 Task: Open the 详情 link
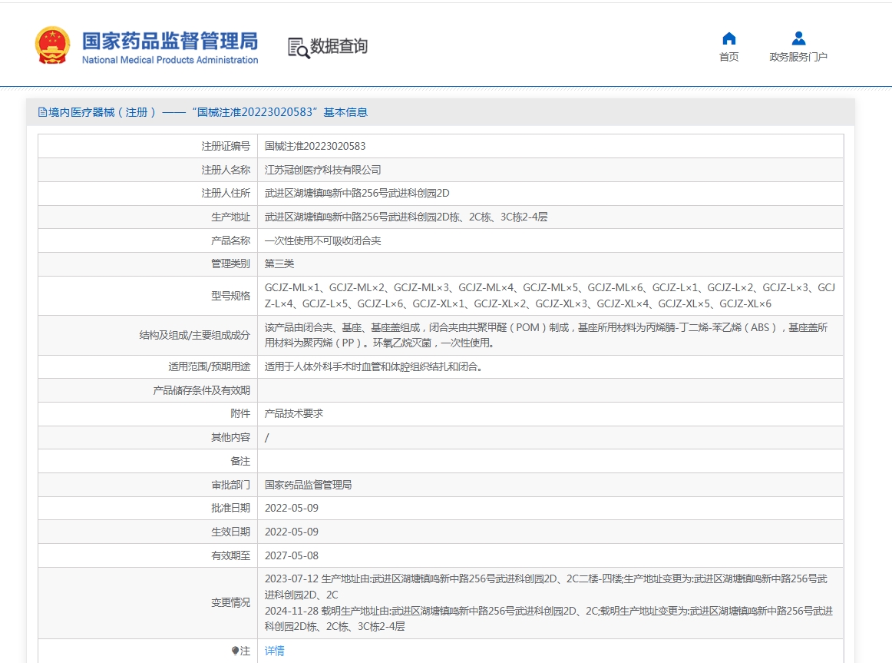[x=274, y=651]
